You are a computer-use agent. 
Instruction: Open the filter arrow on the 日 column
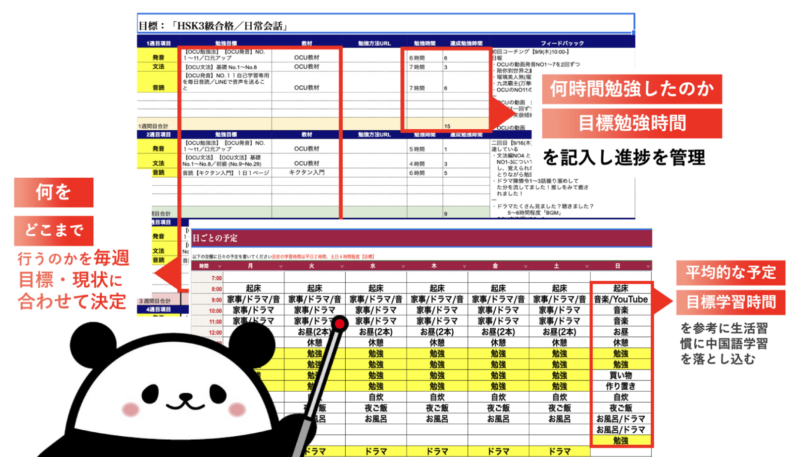click(x=648, y=266)
